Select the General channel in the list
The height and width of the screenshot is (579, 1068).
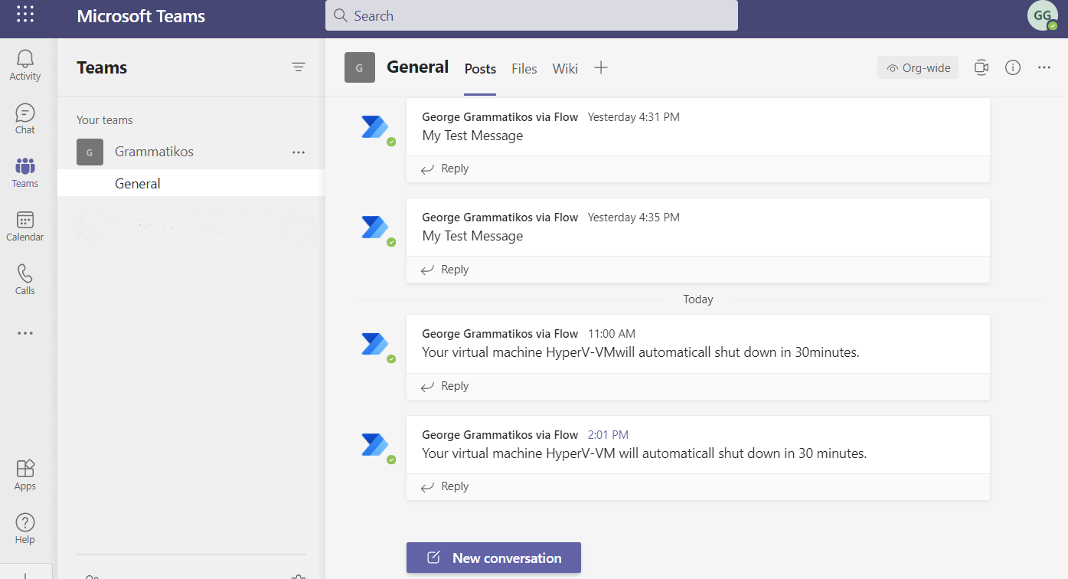(191, 184)
